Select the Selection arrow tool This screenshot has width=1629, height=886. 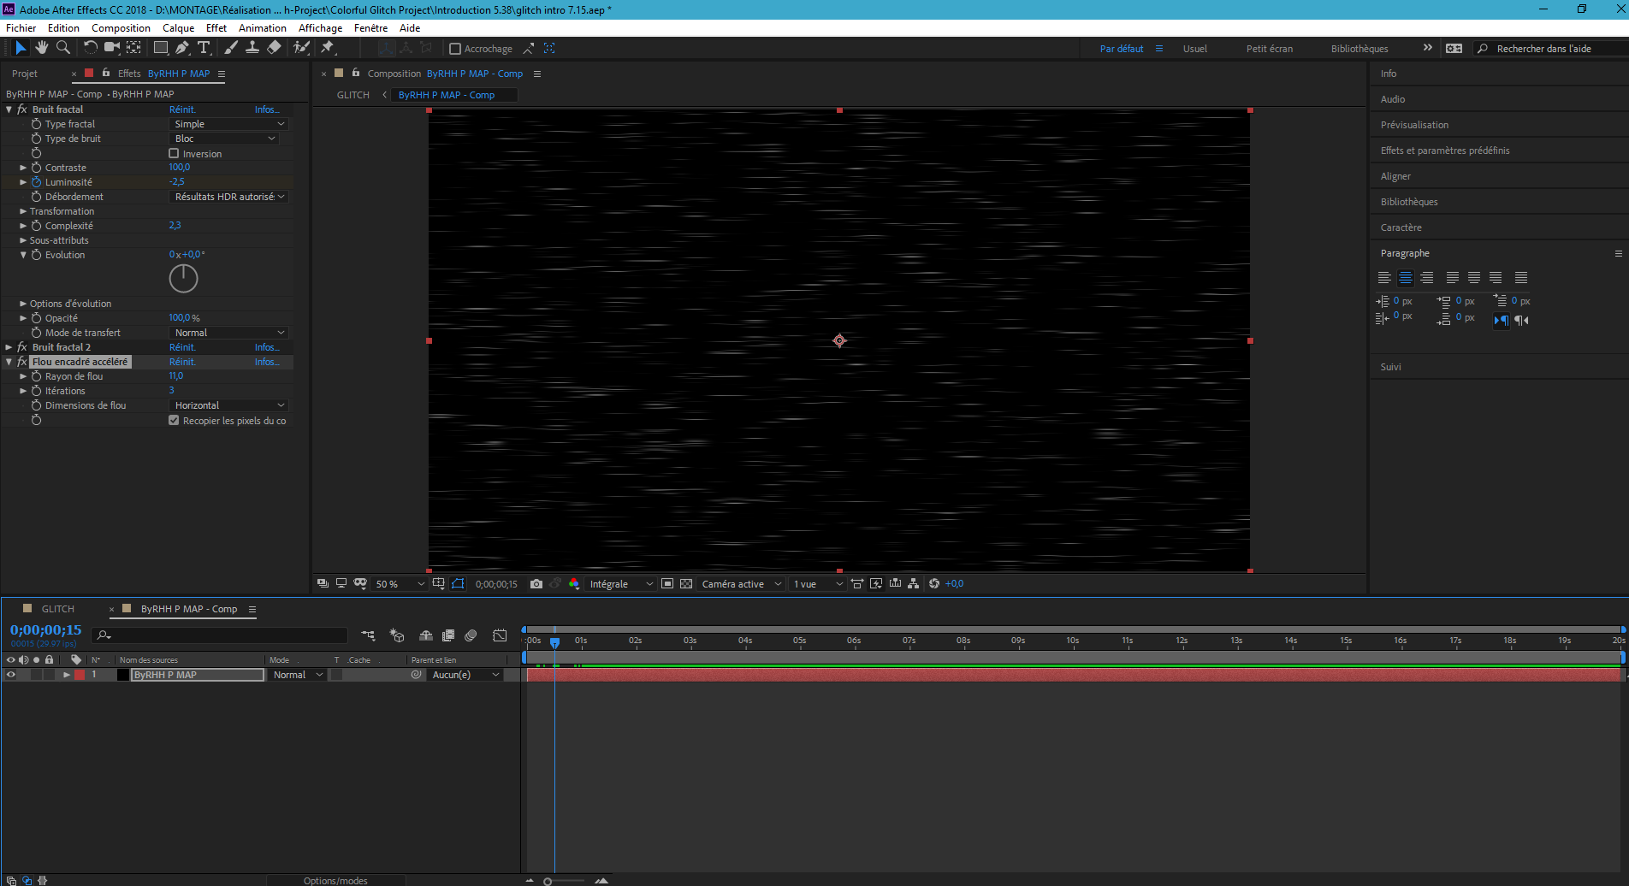coord(21,48)
